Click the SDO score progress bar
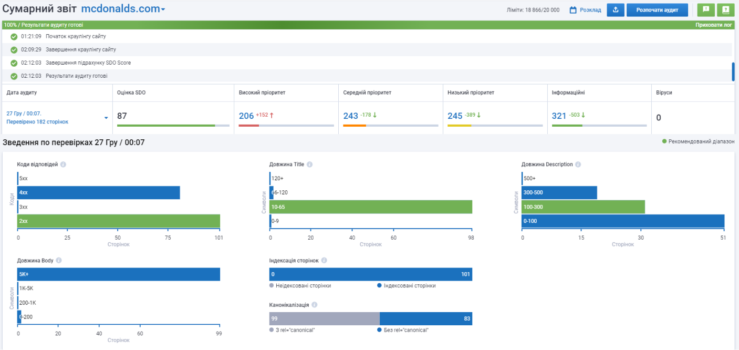The image size is (739, 350). tap(173, 126)
